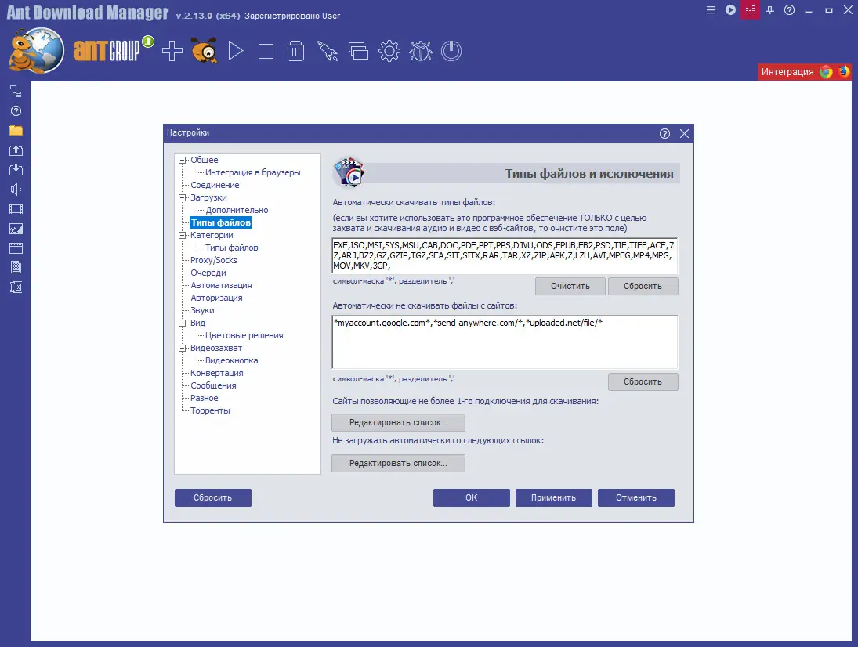
Task: Clear file types with the Очистить button
Action: tap(570, 286)
